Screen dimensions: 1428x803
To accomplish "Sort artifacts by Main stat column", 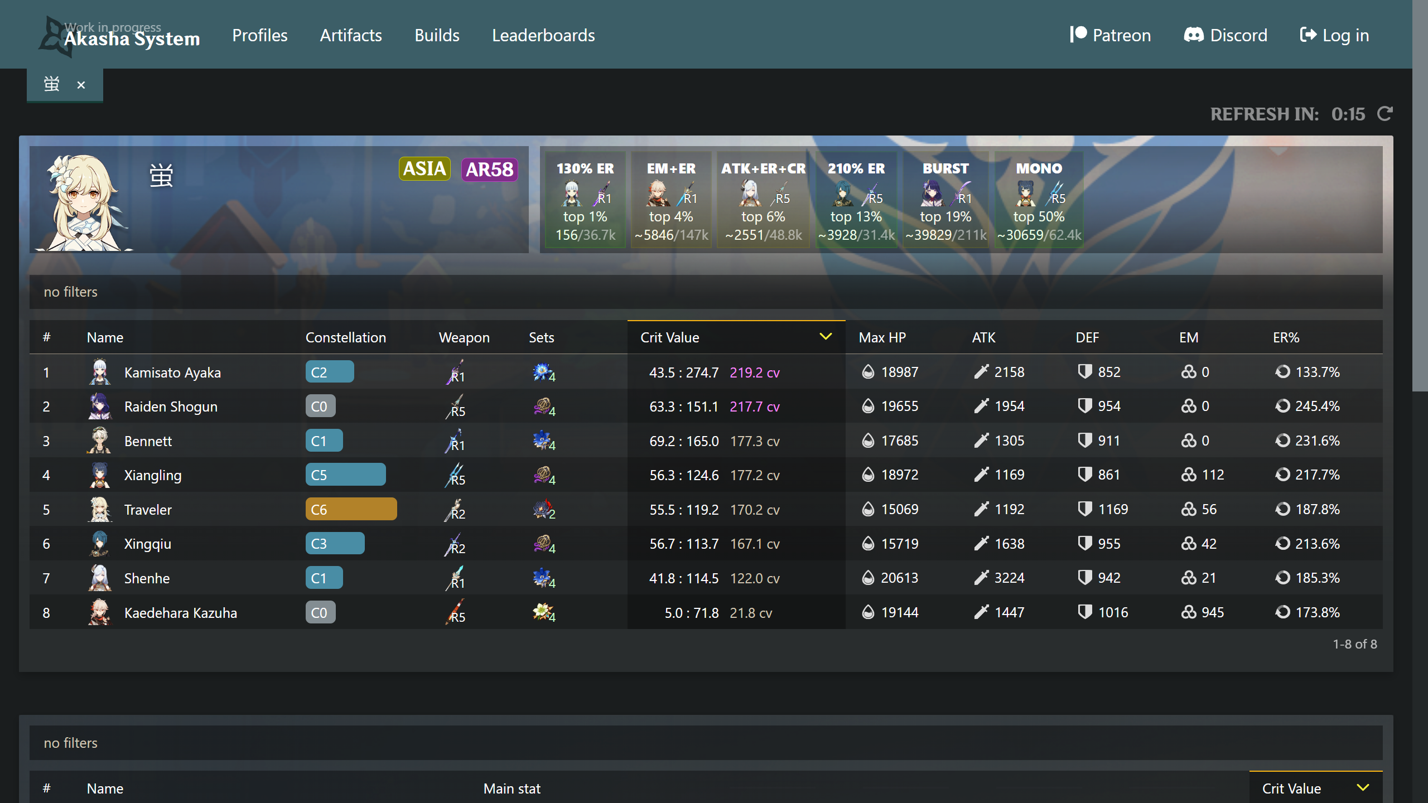I will pyautogui.click(x=512, y=789).
